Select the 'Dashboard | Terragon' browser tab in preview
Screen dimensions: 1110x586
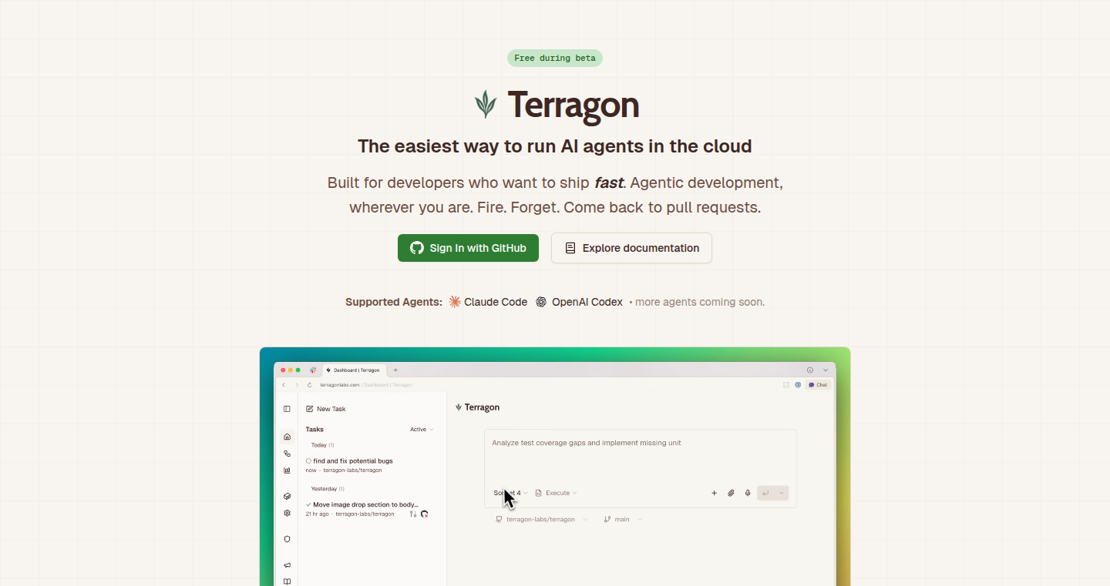(354, 370)
